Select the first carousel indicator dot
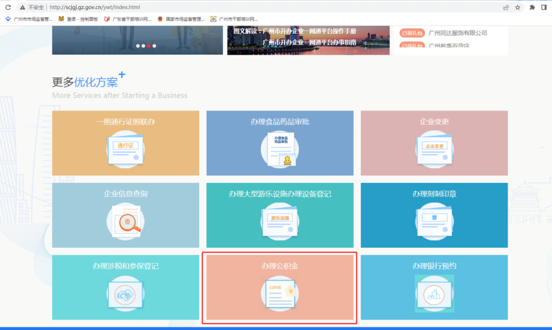Screen dimensions: 552x330 (x=138, y=46)
